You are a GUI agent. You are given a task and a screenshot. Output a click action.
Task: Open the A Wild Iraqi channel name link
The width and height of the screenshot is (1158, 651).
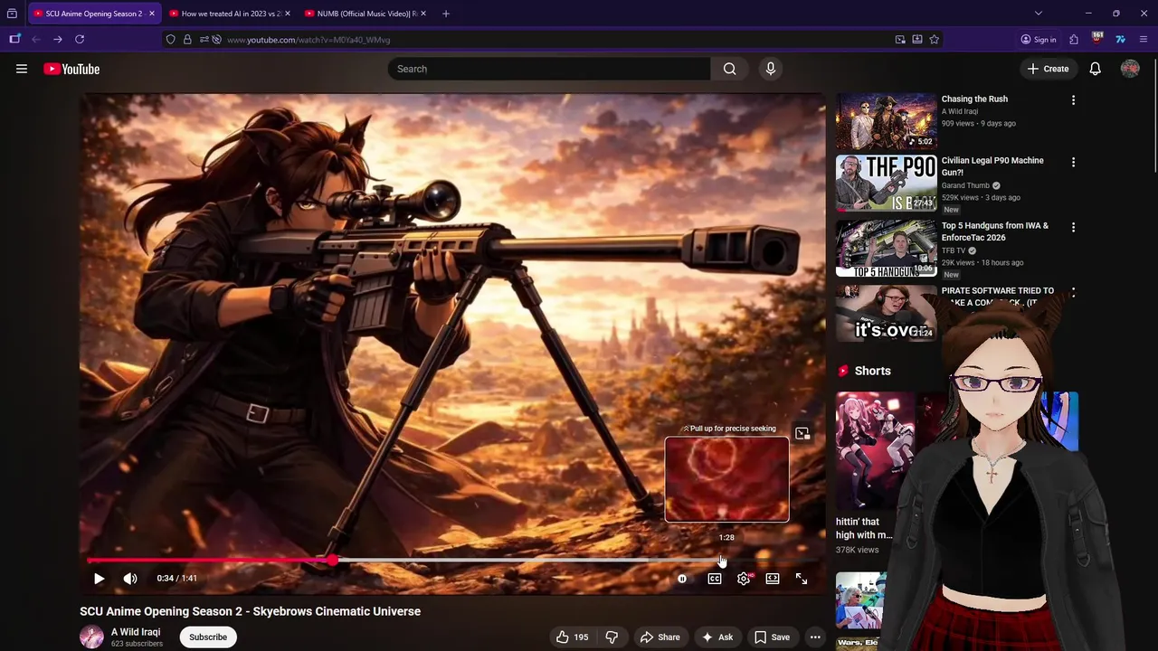pyautogui.click(x=136, y=632)
